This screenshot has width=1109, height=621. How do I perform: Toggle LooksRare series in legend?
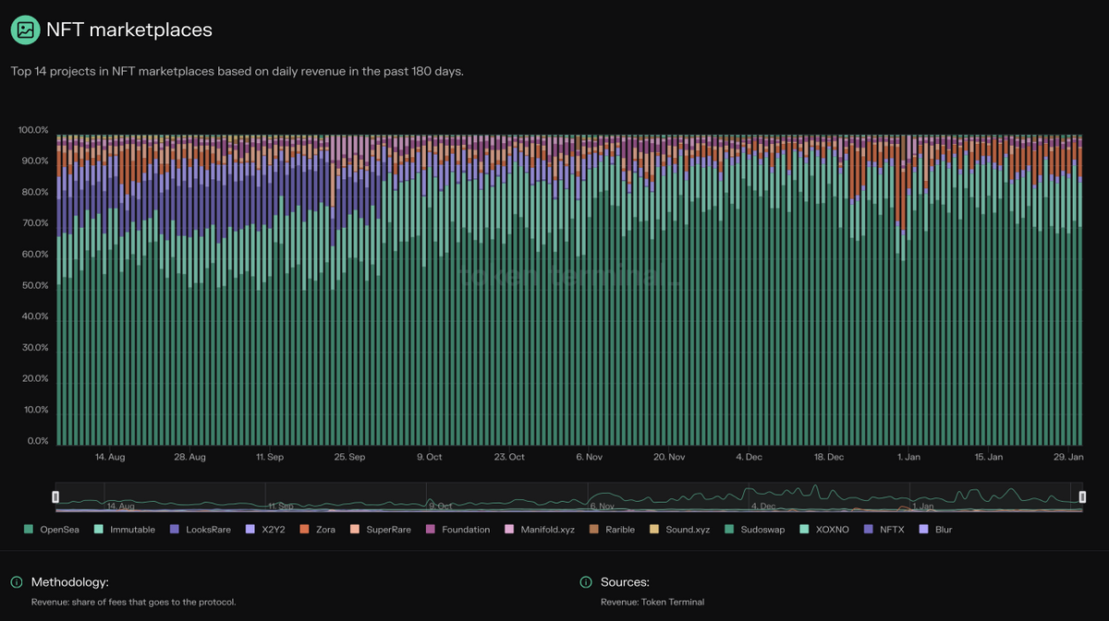(x=201, y=530)
